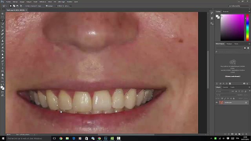Open the workspace switcher dropdown
The height and width of the screenshot is (141, 251).
[239, 6]
